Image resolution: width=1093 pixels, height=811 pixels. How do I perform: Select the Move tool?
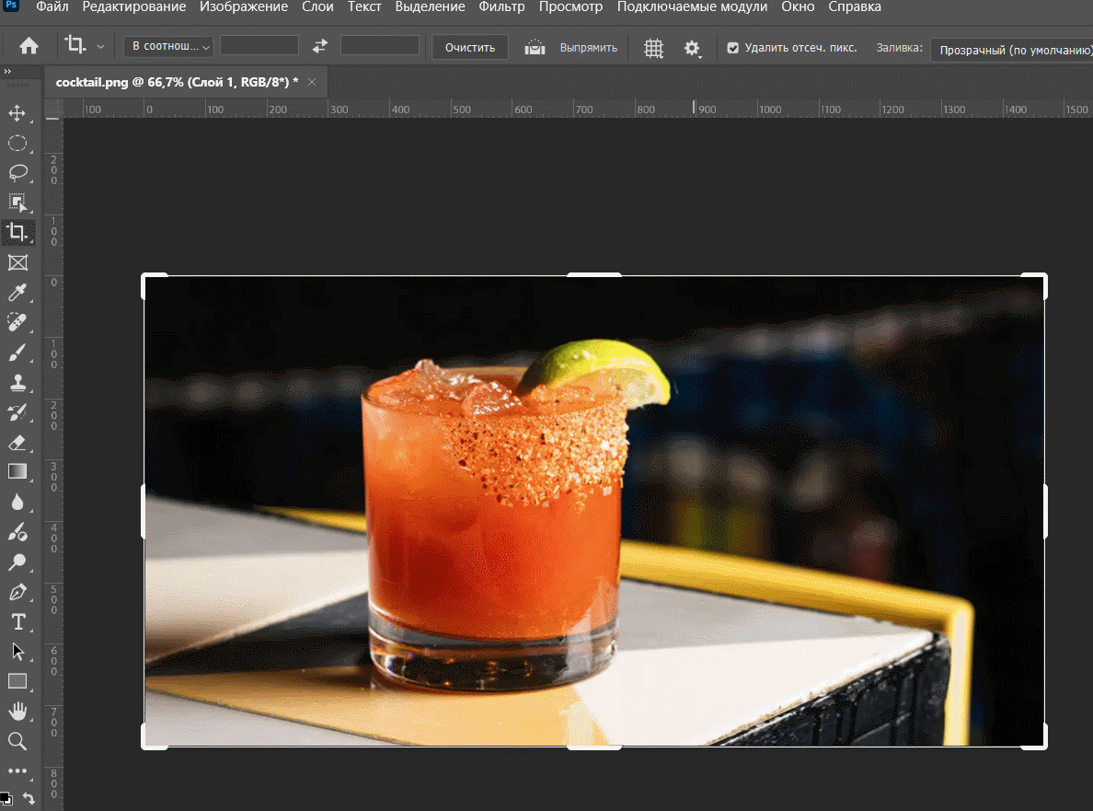[17, 113]
